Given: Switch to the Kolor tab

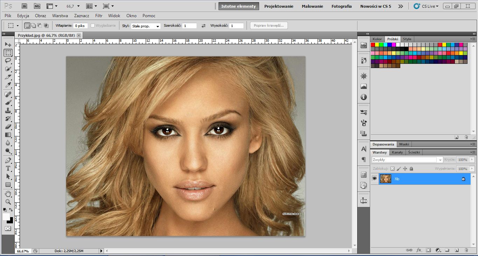Looking at the screenshot, I should 377,39.
